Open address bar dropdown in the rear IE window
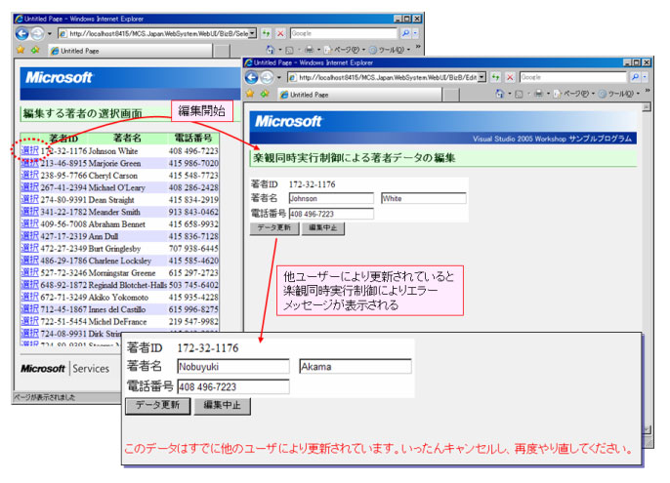Viewport: 670px width, 483px height. pos(253,33)
